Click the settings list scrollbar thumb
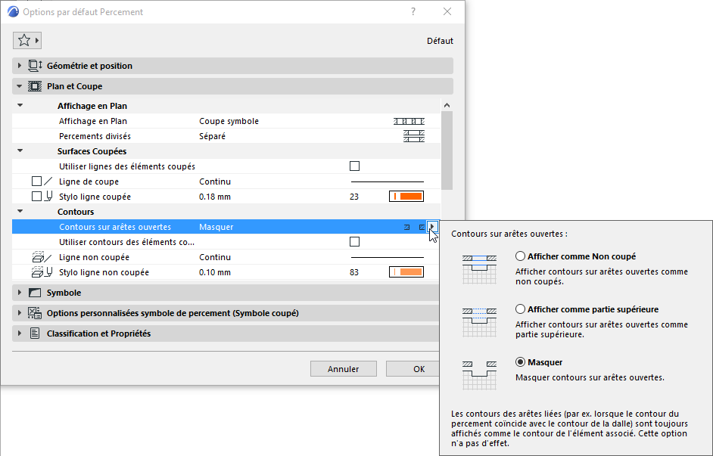The height and width of the screenshot is (456, 713). point(447,150)
